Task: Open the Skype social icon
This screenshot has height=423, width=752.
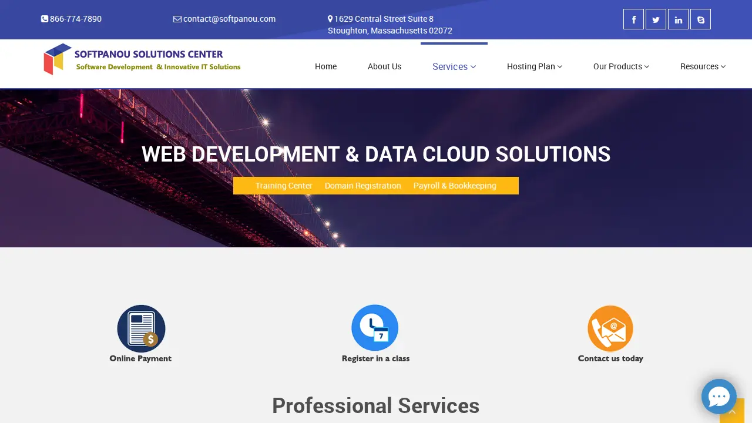Action: point(700,19)
